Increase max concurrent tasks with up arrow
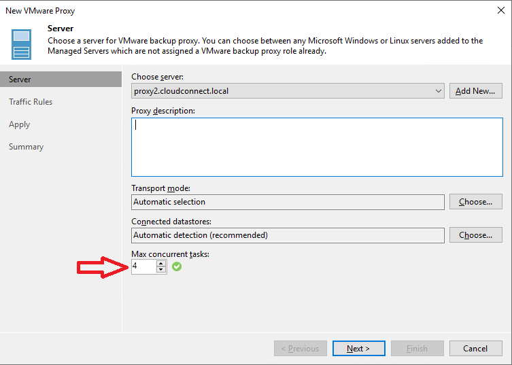 160,264
